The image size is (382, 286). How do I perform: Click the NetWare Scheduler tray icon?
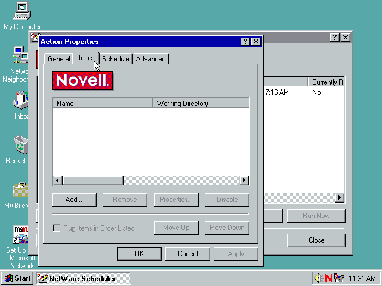click(338, 278)
